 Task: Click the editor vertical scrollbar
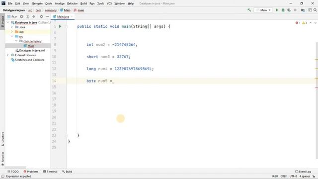coord(317,100)
